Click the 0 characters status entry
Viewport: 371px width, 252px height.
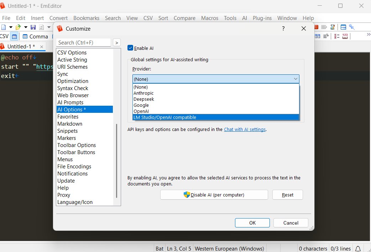[x=313, y=249]
